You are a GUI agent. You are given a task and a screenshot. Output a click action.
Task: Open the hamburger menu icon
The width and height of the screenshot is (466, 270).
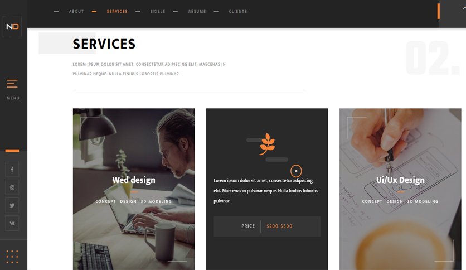pyautogui.click(x=12, y=84)
